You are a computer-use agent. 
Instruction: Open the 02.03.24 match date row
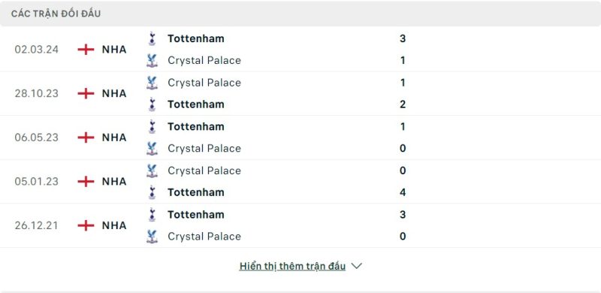(x=300, y=50)
